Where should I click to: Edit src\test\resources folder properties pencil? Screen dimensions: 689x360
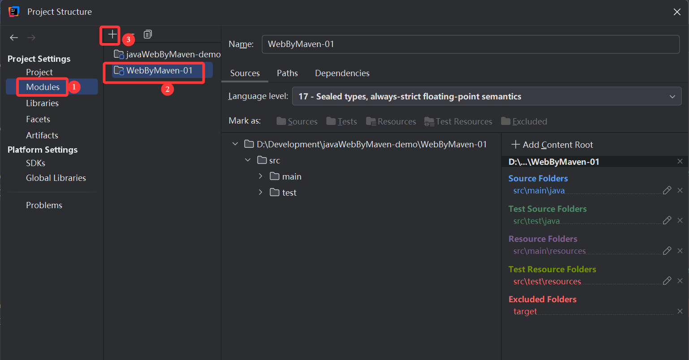(667, 281)
